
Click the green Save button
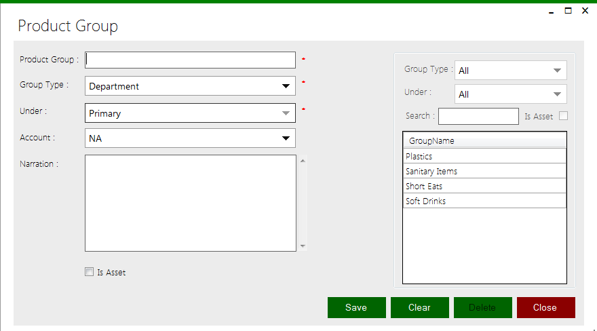click(356, 307)
